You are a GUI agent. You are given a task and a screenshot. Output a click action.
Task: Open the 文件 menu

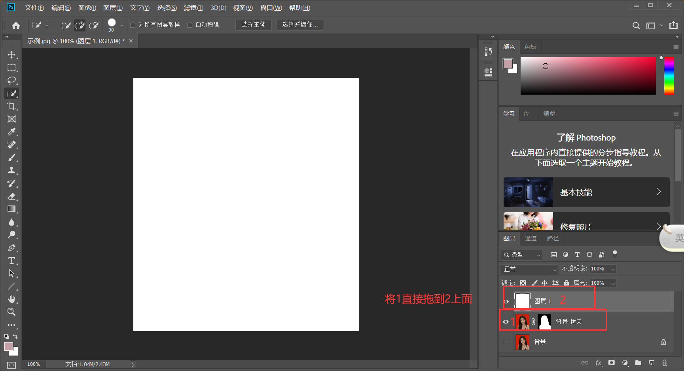(34, 8)
